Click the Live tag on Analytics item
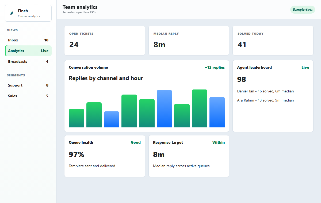 pyautogui.click(x=45, y=51)
